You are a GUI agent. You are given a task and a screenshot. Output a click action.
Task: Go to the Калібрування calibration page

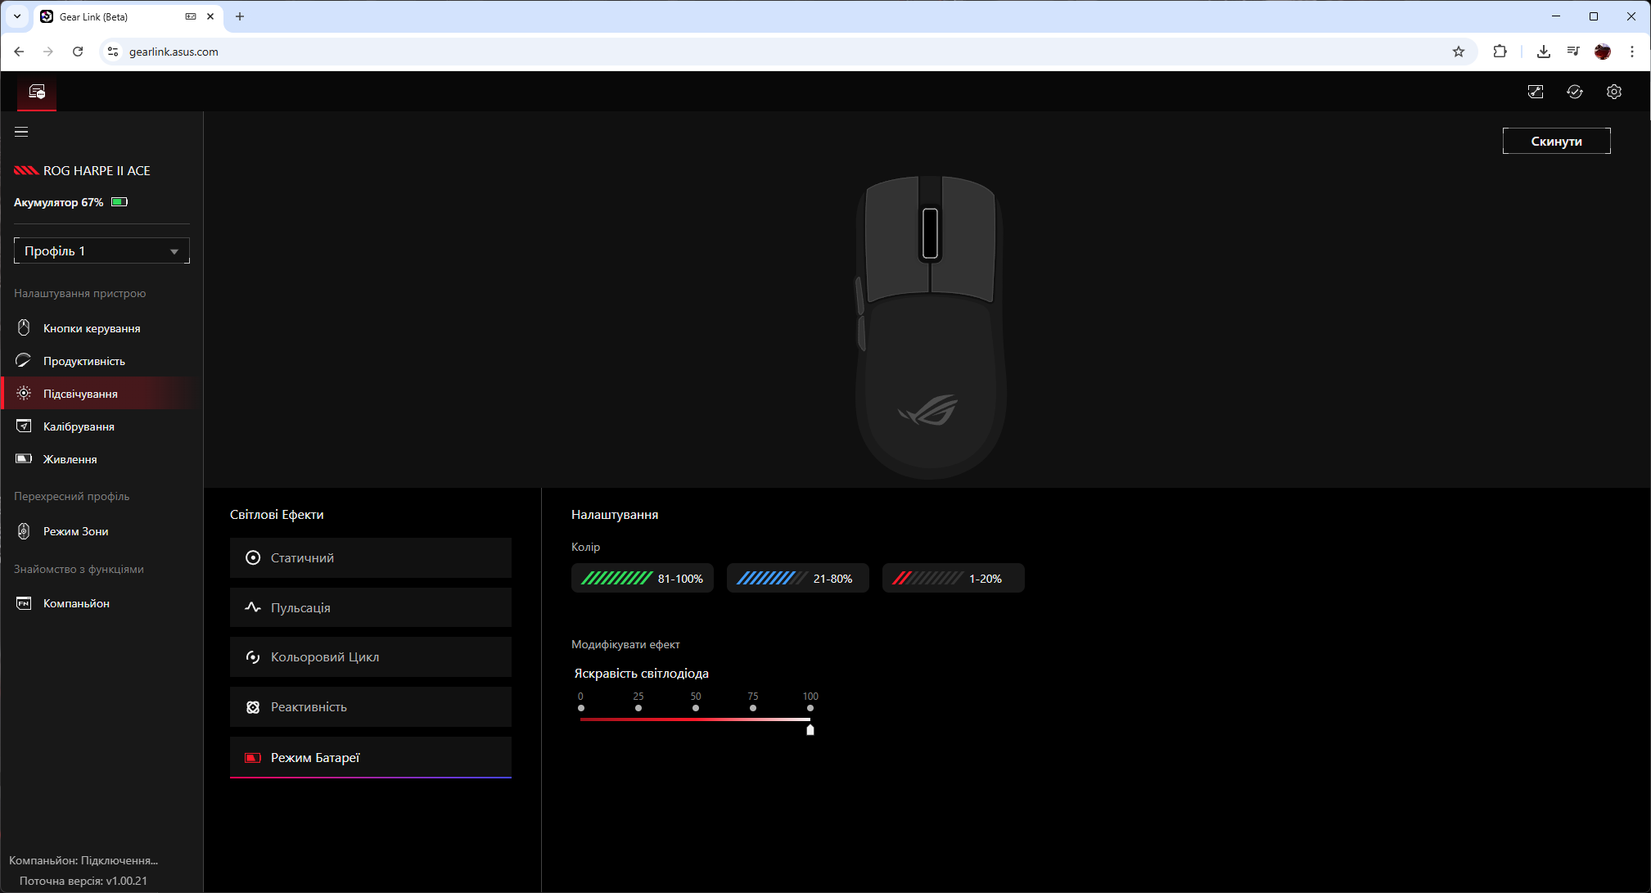click(79, 426)
